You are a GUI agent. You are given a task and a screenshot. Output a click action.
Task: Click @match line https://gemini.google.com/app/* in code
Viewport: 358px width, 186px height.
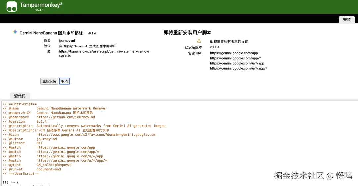click(51, 152)
